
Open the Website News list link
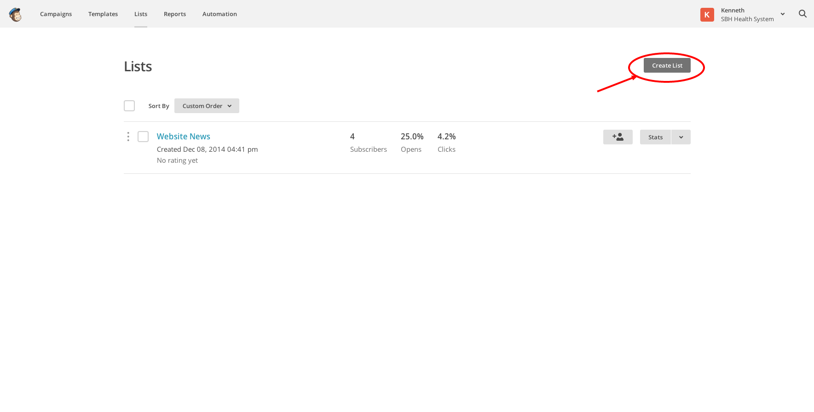(183, 137)
